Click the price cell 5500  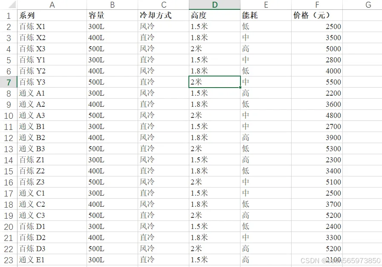[x=317, y=82]
